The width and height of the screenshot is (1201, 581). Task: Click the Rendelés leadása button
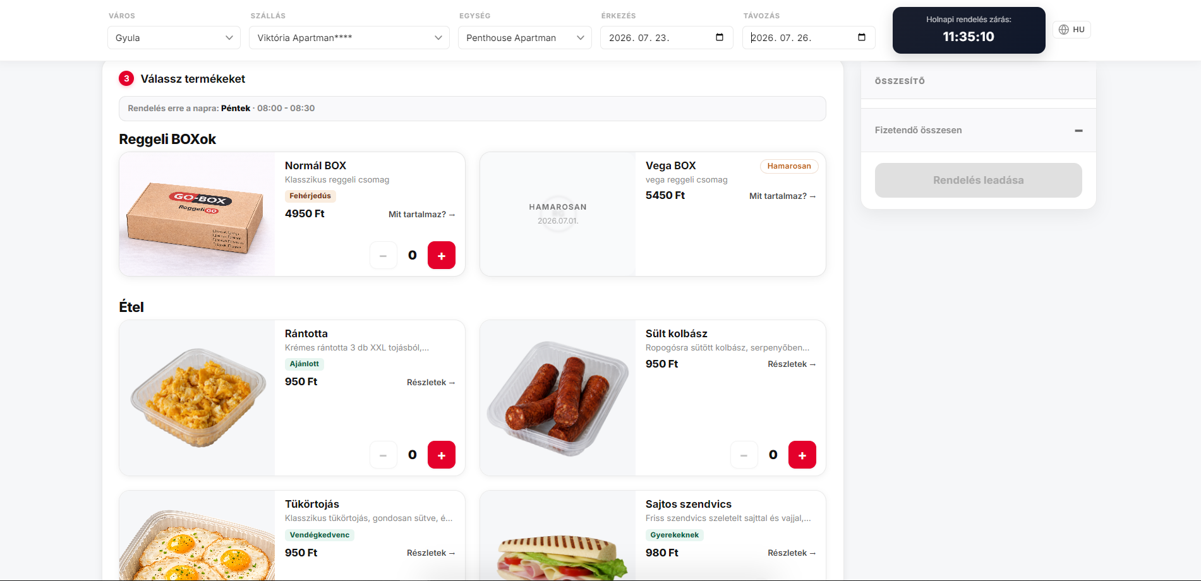click(978, 181)
